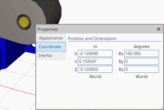164x110 pixels.
Task: Click the m unit label above position fields
Action: (95, 47)
